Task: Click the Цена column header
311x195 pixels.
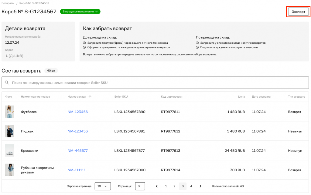Action: pyautogui.click(x=241, y=97)
